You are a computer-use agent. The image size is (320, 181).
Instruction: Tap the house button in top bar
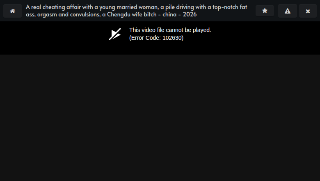(12, 11)
